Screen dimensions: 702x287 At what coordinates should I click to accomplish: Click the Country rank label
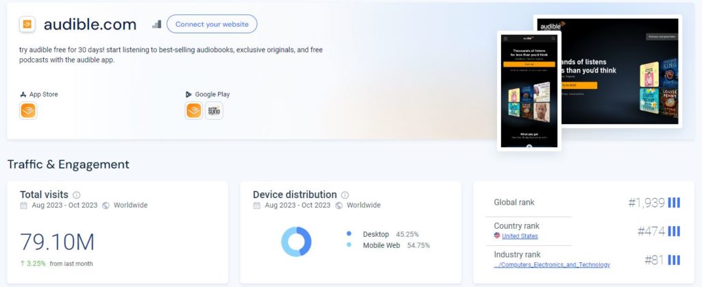(x=517, y=226)
